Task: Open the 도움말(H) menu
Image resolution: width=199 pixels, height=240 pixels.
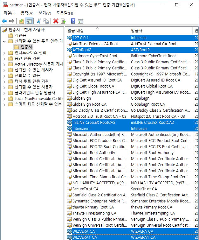Action: pyautogui.click(x=65, y=13)
